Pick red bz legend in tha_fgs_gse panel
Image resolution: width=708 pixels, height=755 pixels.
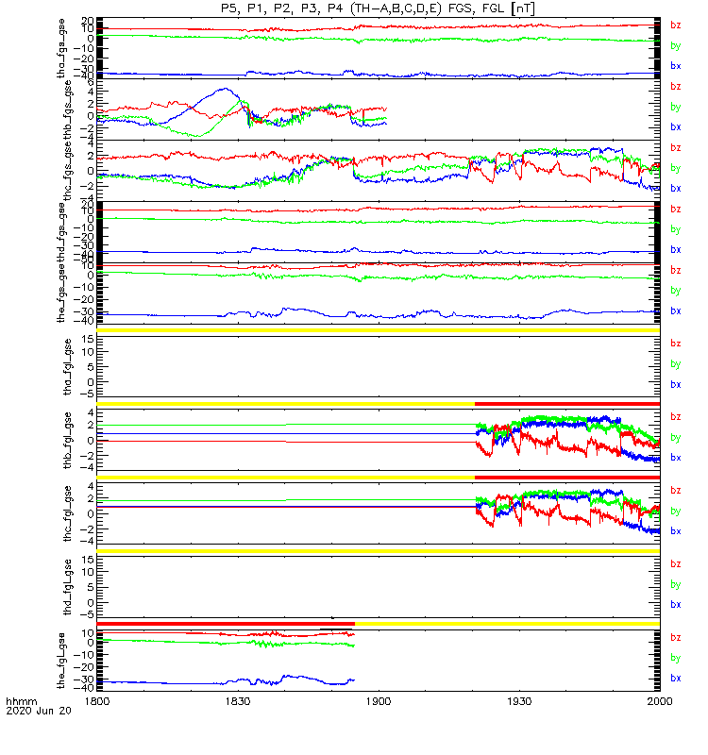[x=676, y=25]
